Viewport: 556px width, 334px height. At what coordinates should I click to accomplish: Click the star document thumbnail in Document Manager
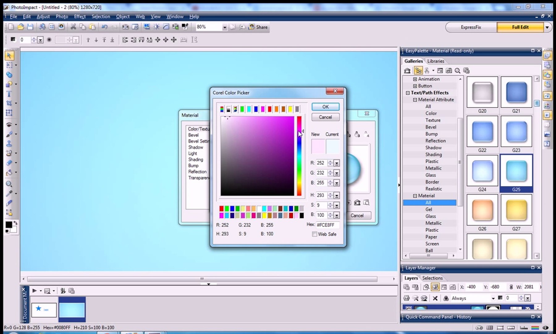coord(44,310)
